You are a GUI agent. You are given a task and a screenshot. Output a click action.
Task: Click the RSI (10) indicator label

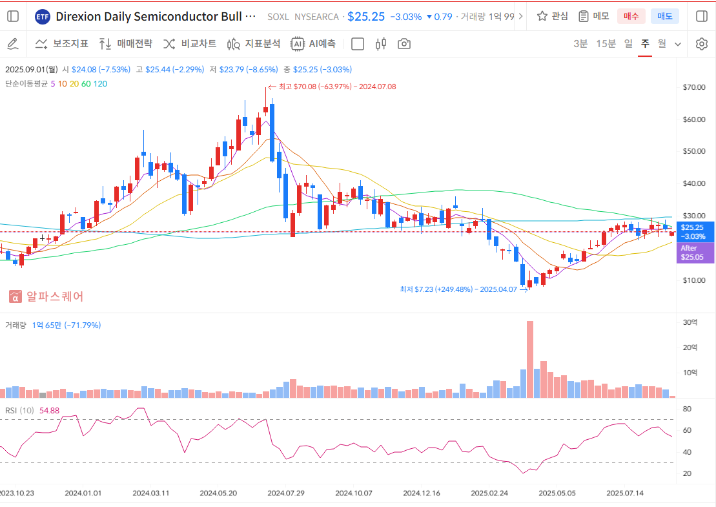coord(19,411)
